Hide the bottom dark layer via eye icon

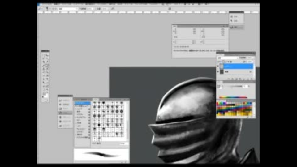(218, 72)
